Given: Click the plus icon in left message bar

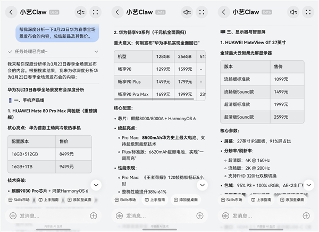Looking at the screenshot, I should point(94,216).
